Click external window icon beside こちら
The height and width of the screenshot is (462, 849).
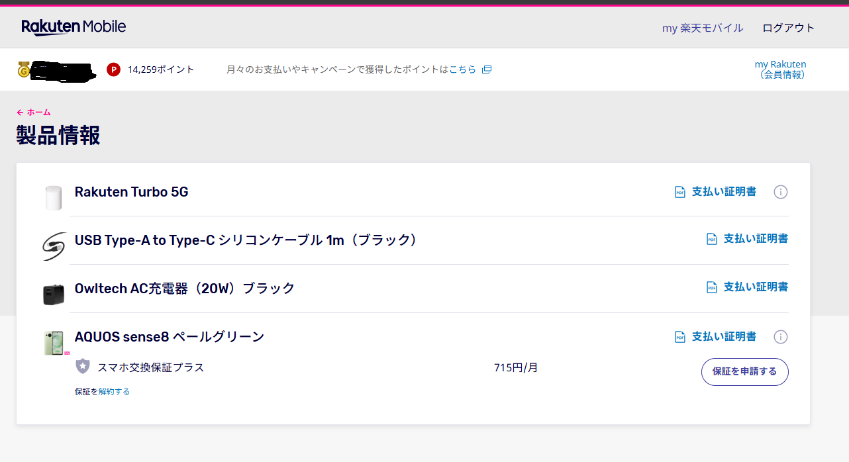(x=487, y=69)
